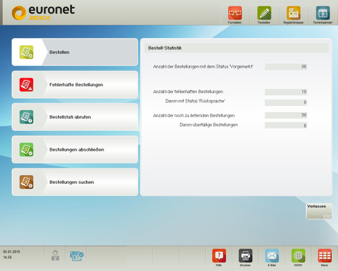Open Bestellungen abschließen entry
338x271 pixels.
point(75,149)
